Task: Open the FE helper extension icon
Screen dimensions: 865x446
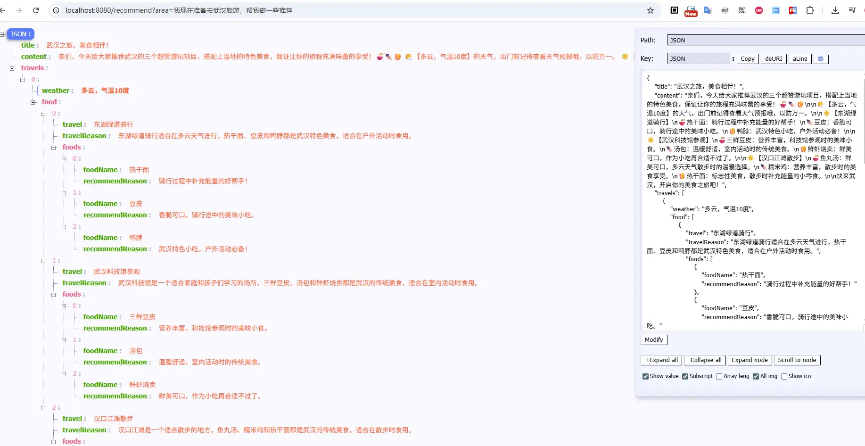Action: tap(793, 10)
